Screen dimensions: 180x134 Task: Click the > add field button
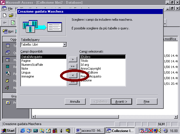pyautogui.click(x=73, y=59)
